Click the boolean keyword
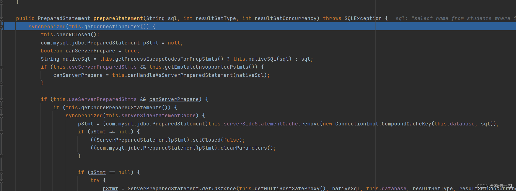Viewport: 516px width, 191px height. click(51, 51)
